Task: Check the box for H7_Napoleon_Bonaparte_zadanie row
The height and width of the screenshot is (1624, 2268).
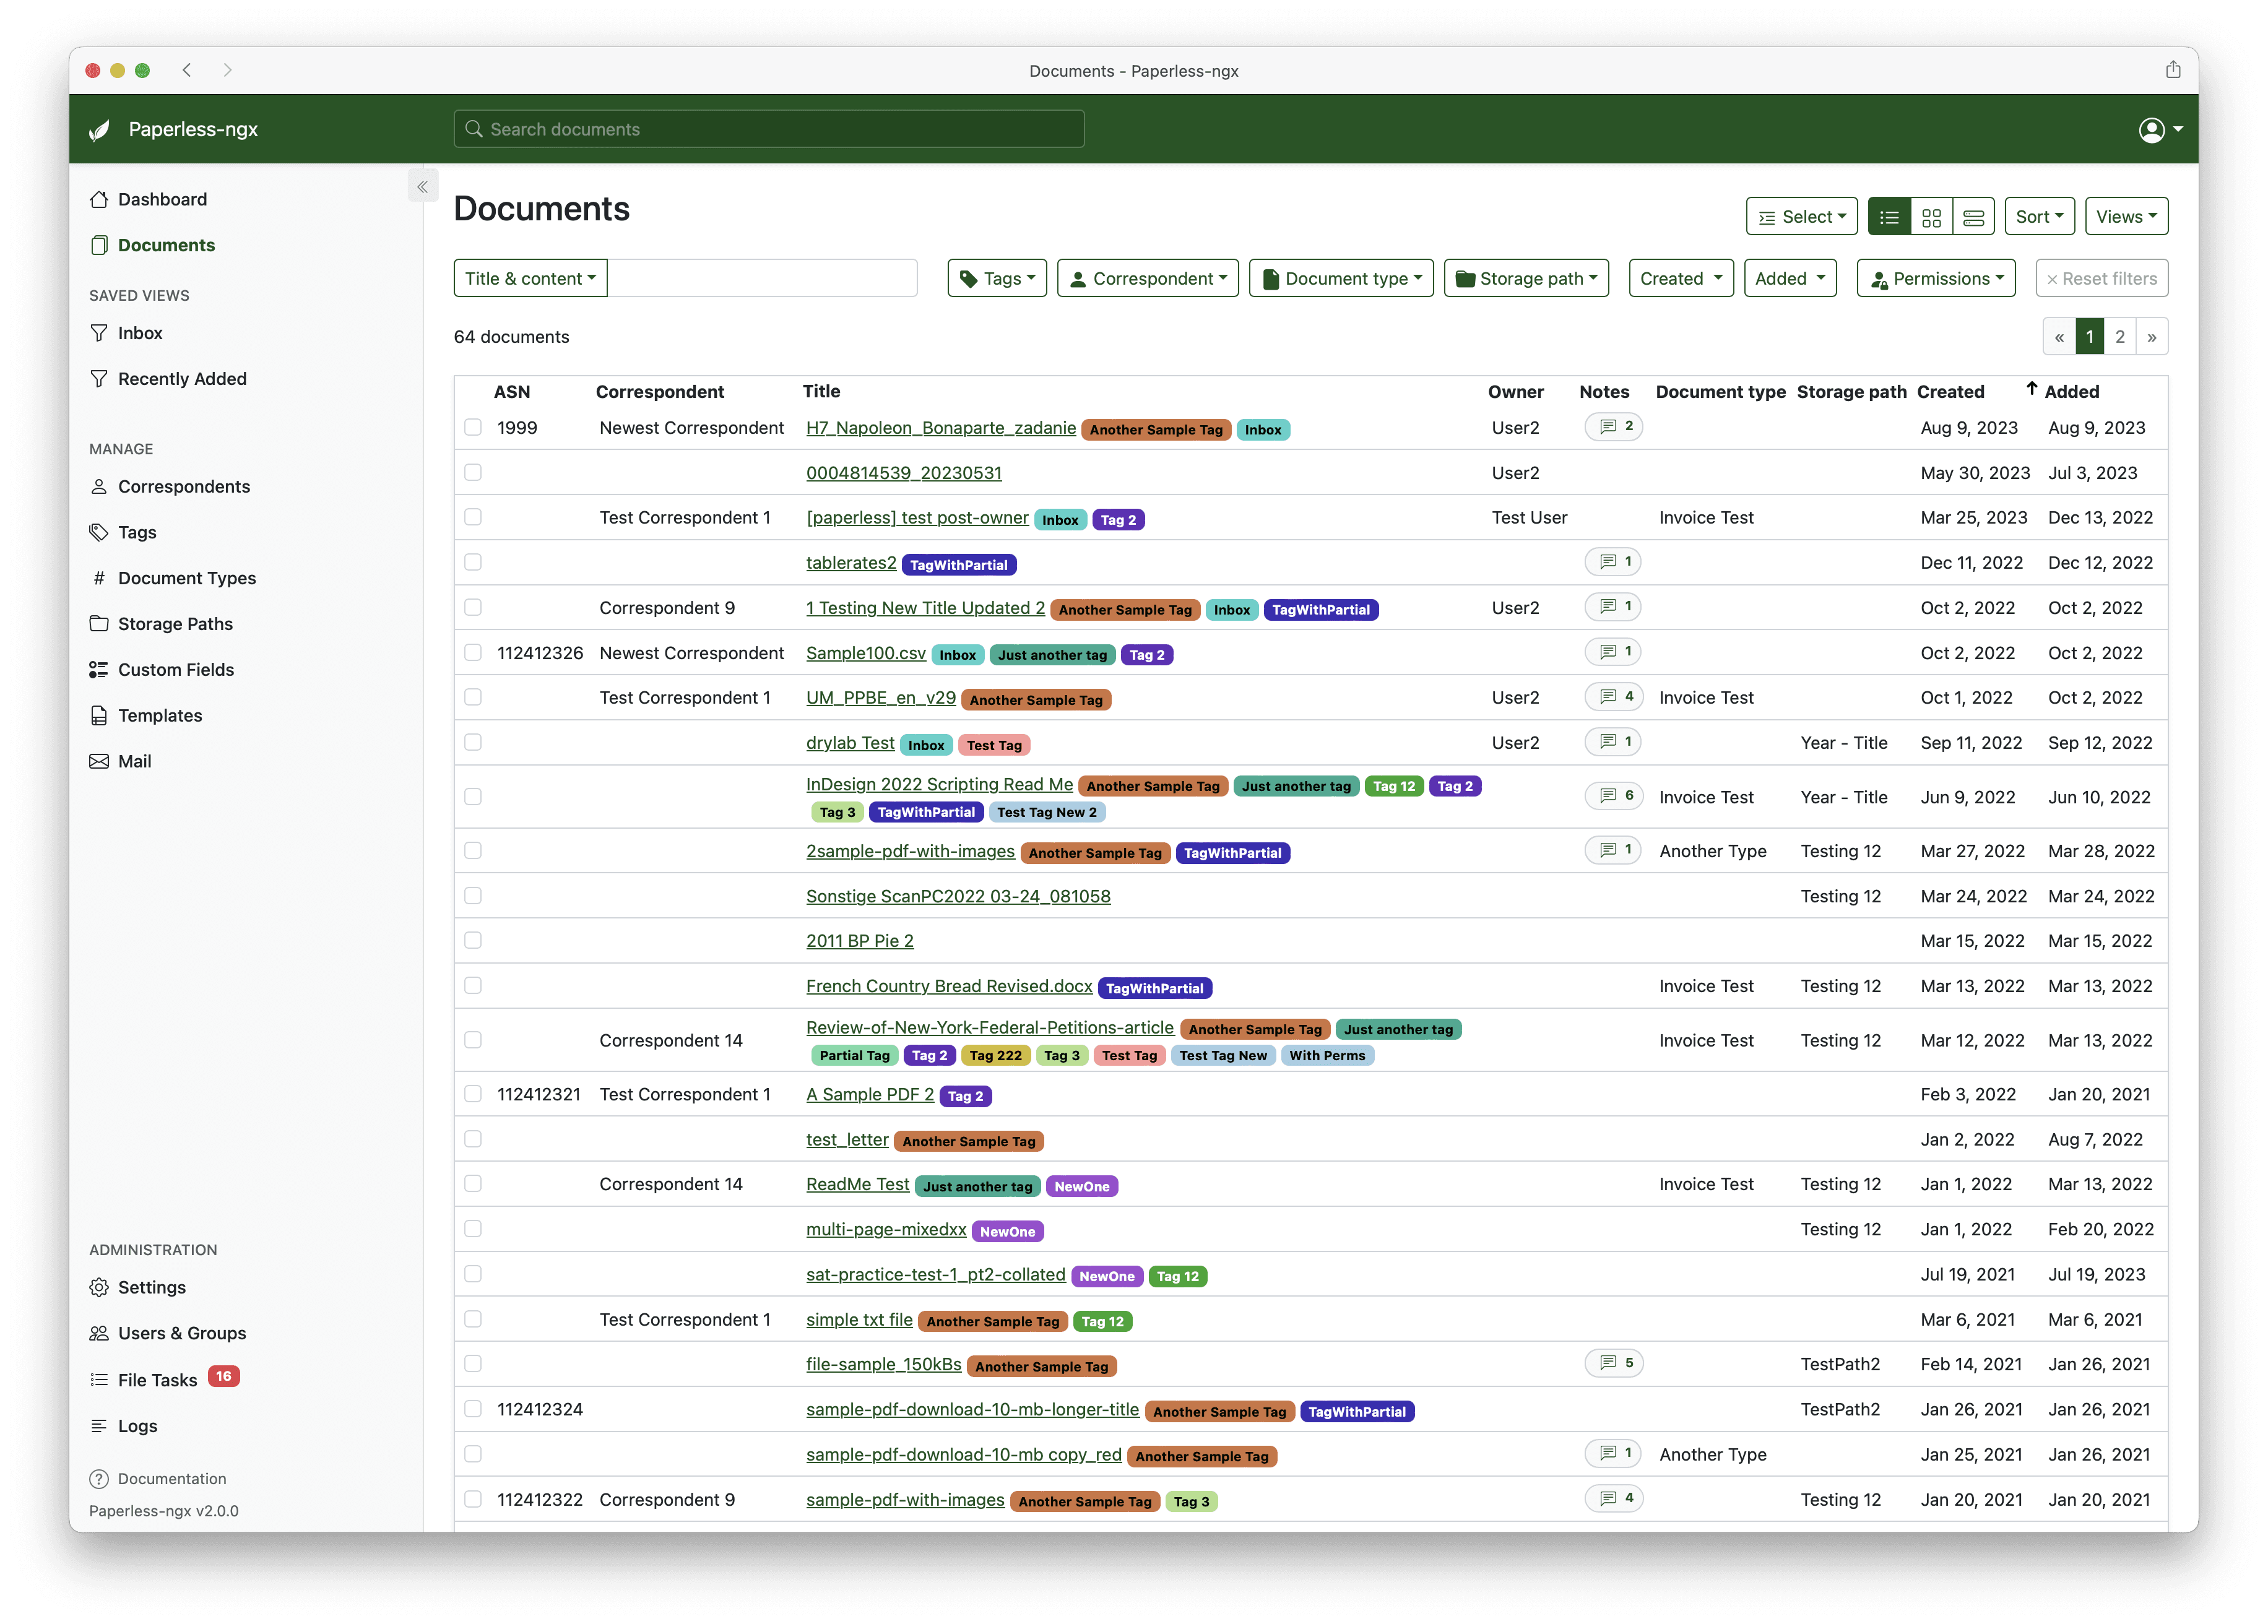Action: [473, 428]
